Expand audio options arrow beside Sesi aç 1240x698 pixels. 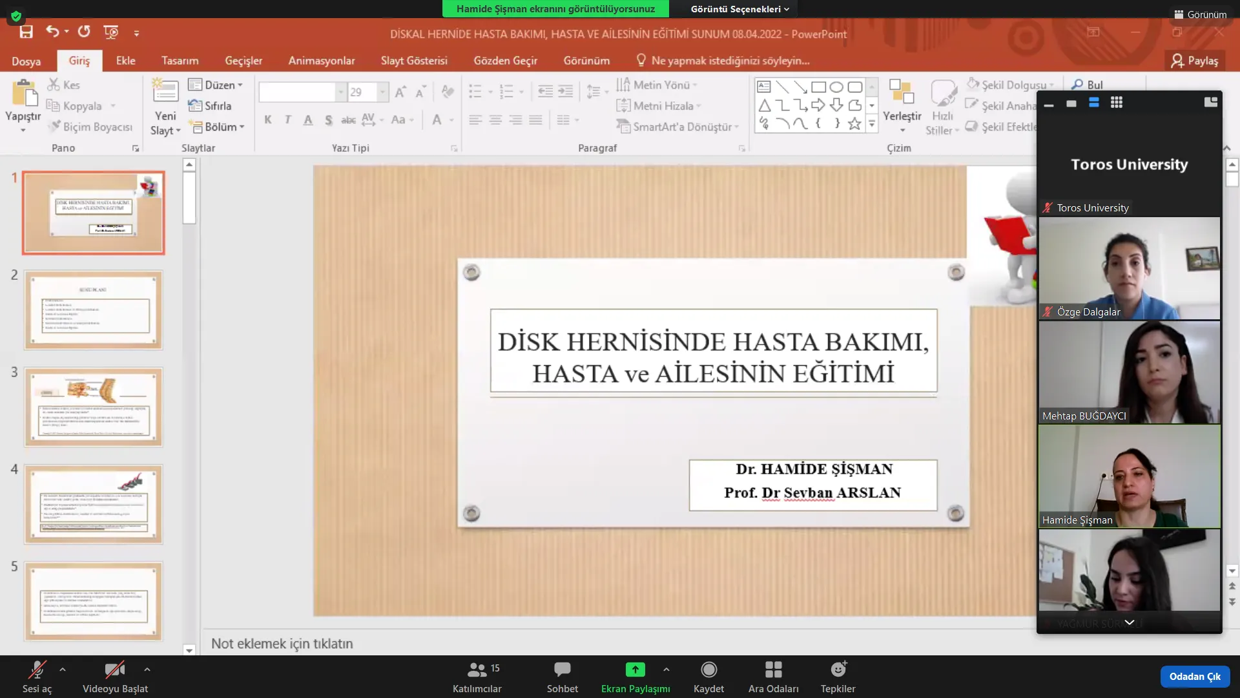[x=63, y=670]
